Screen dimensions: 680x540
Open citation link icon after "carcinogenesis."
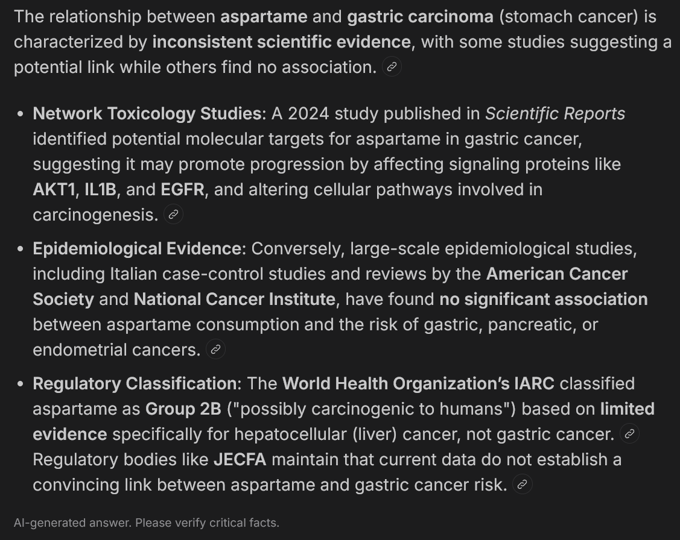click(174, 215)
